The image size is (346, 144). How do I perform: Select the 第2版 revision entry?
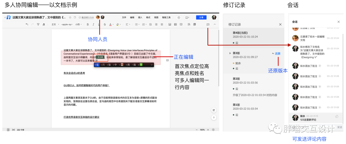(253, 86)
